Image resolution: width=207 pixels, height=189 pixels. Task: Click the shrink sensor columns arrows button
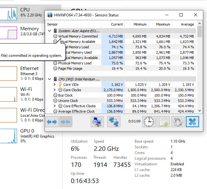coord(66,122)
